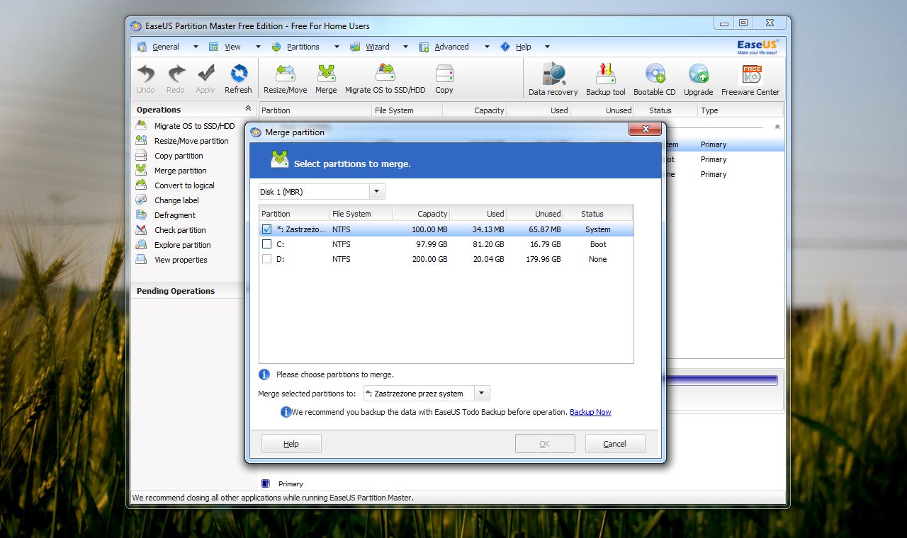Screen dimensions: 907x538
Task: Launch the Data recovery tool
Action: [x=553, y=79]
